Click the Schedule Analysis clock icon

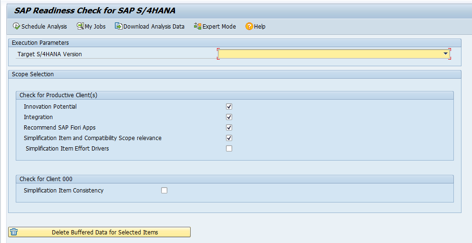[x=16, y=26]
